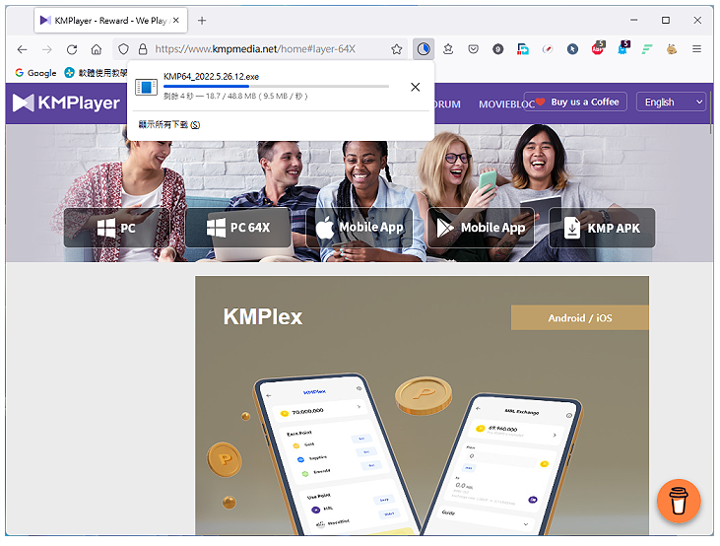Maximize the Firefox window
The image size is (720, 546).
coord(666,21)
